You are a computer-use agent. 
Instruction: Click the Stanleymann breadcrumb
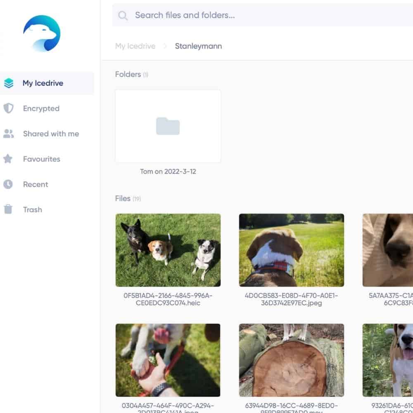click(198, 46)
